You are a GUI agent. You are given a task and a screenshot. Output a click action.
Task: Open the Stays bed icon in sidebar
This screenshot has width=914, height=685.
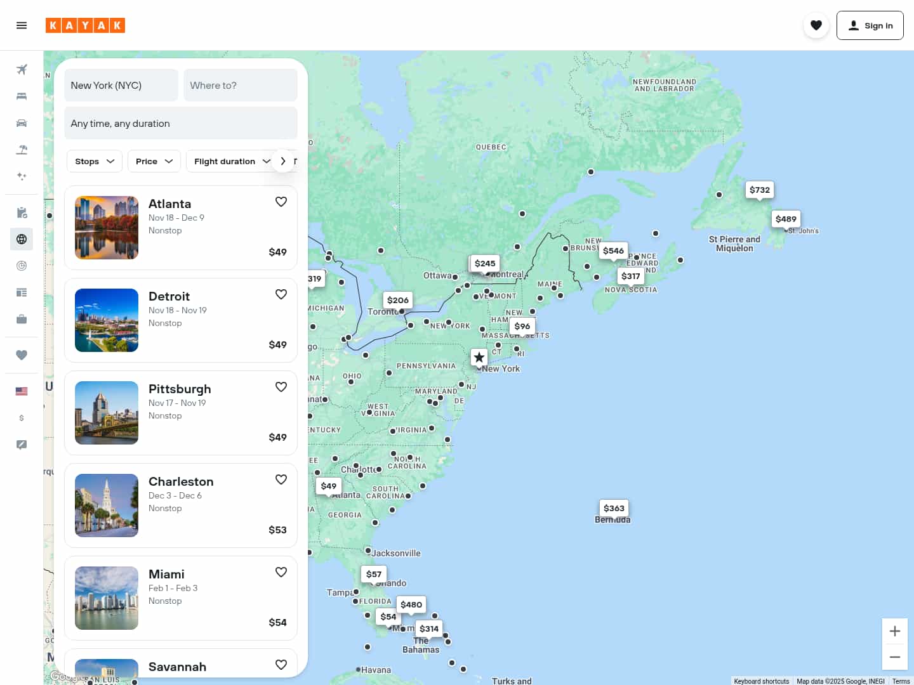[22, 96]
